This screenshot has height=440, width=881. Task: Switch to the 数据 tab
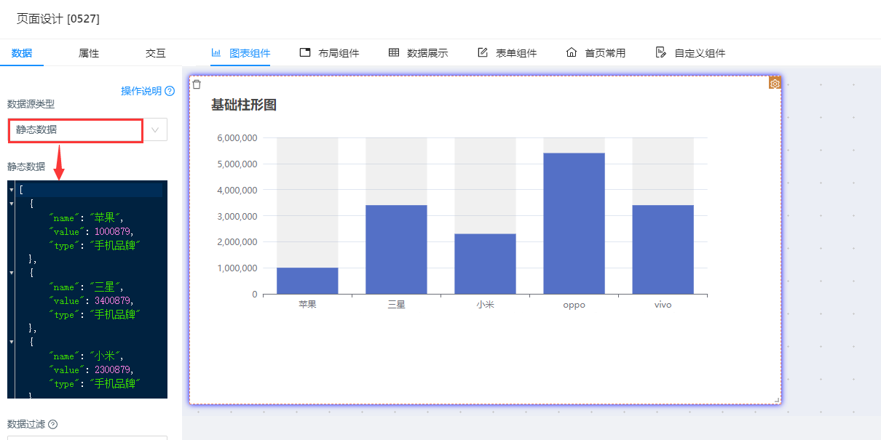[x=22, y=53]
